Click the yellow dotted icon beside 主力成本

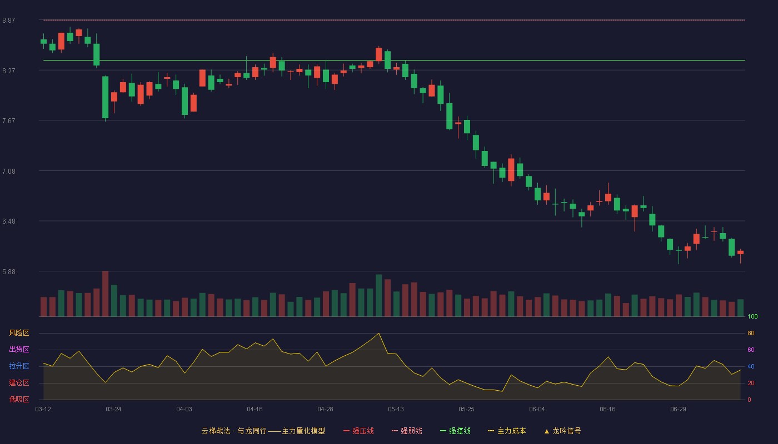pos(491,431)
